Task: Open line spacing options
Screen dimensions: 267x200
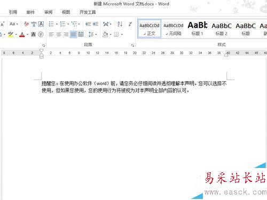Action: point(92,34)
